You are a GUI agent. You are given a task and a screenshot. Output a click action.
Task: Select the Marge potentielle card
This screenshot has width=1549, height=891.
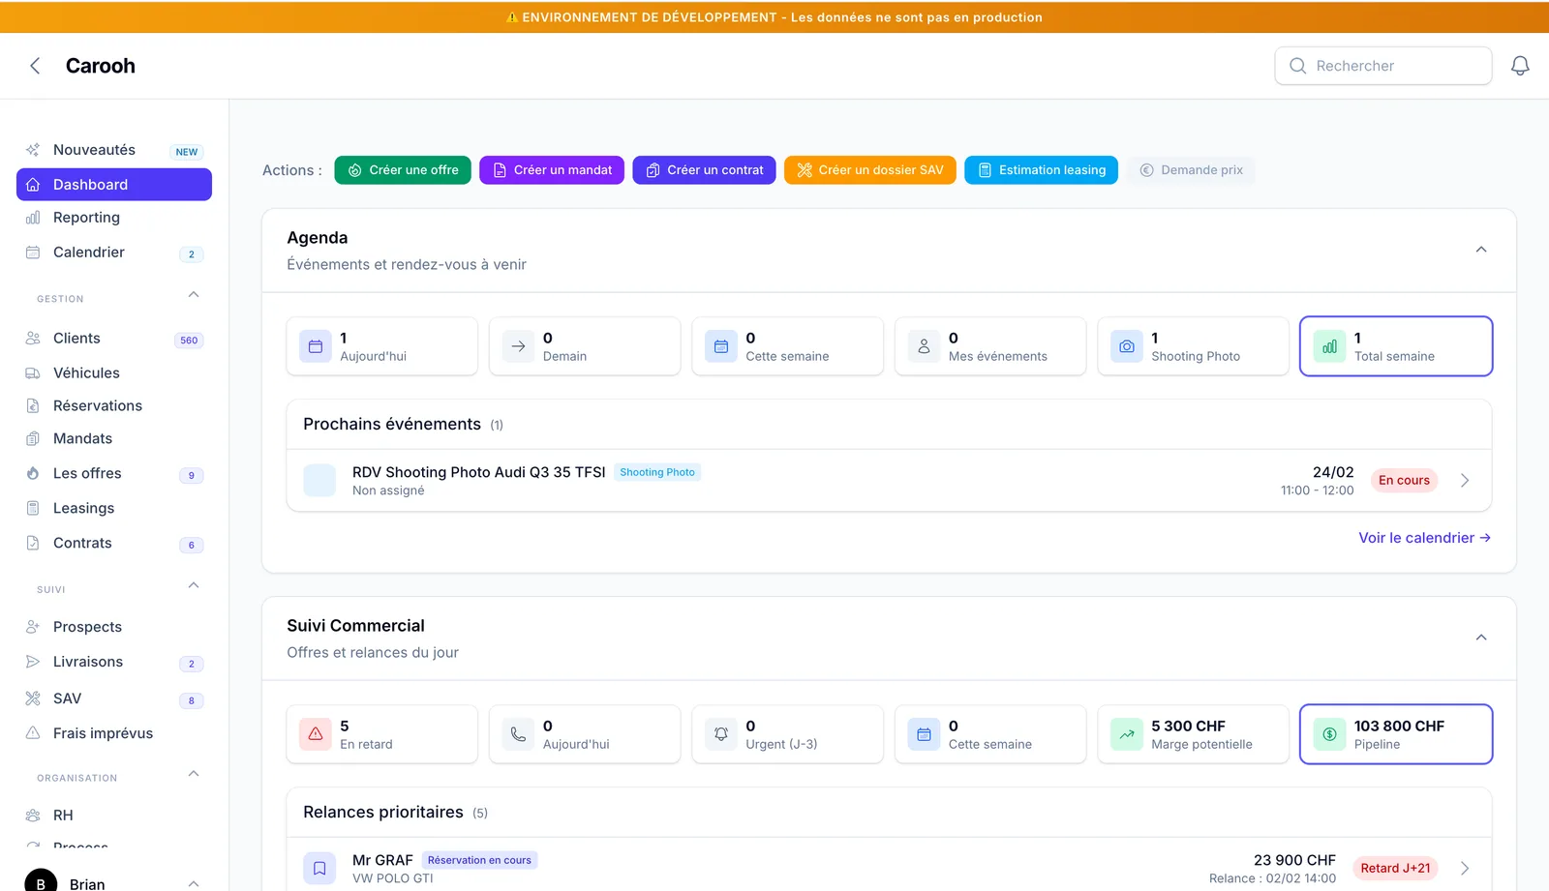[1194, 734]
